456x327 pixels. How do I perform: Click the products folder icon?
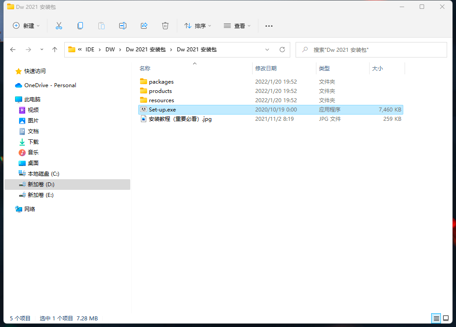[x=144, y=91]
